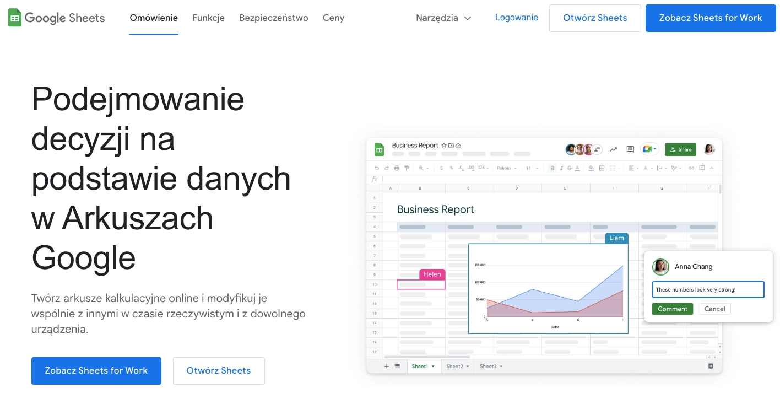Screen dimensions: 780x404
Task: Select the fill color paint bucket swatch
Action: [x=591, y=168]
